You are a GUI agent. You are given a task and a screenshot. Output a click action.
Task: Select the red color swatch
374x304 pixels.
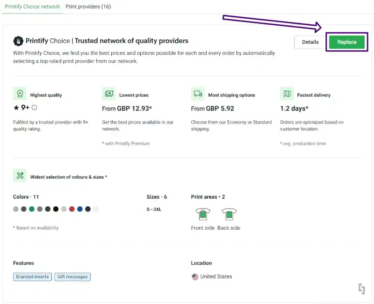(72, 209)
